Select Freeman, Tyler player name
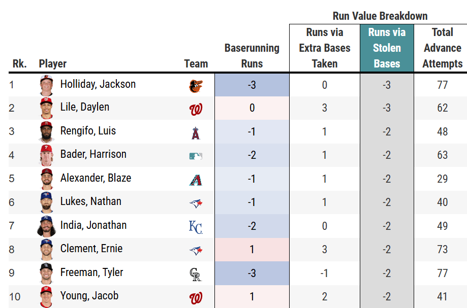This screenshot has height=308, width=467. 91,272
